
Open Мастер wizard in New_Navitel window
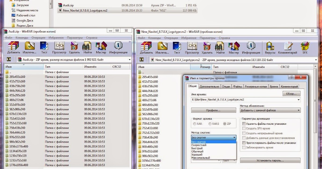point(234,46)
